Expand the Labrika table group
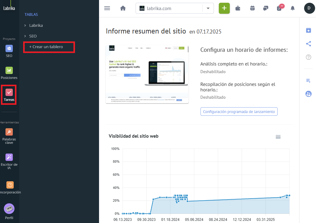The image size is (316, 223). point(25,25)
